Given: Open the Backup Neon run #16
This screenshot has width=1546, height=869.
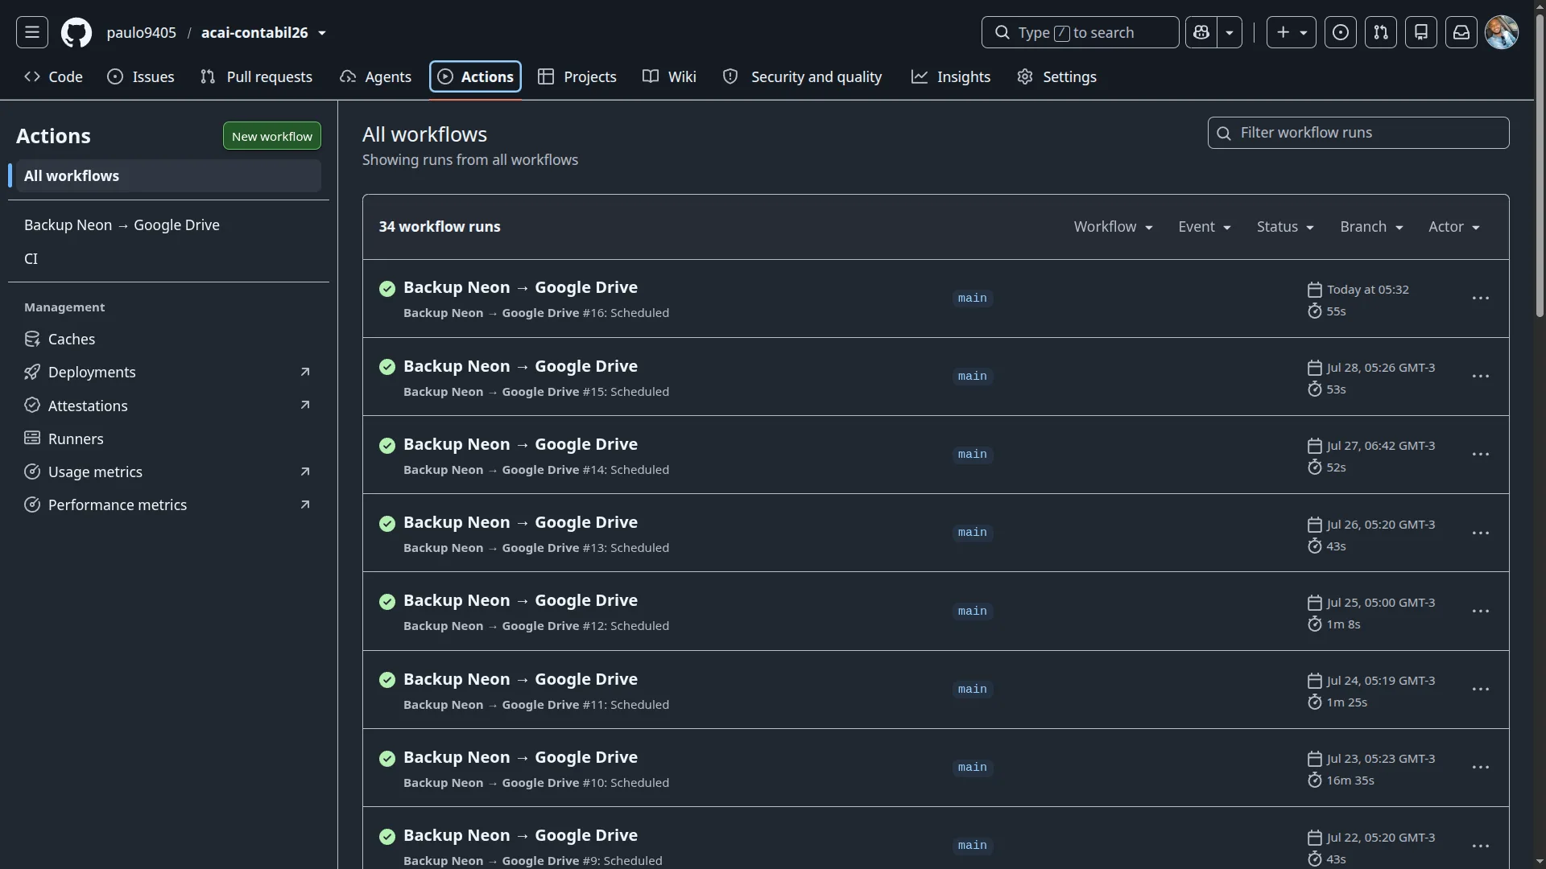Looking at the screenshot, I should [x=520, y=287].
